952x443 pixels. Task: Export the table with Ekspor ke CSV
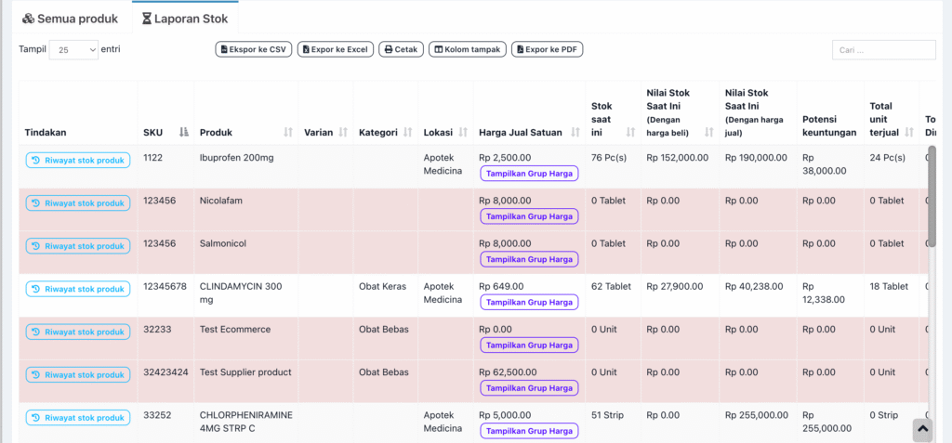(252, 49)
